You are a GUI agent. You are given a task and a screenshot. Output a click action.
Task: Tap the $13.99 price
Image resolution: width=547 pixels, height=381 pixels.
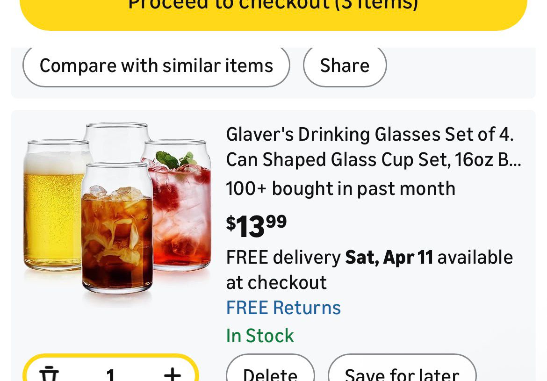256,226
